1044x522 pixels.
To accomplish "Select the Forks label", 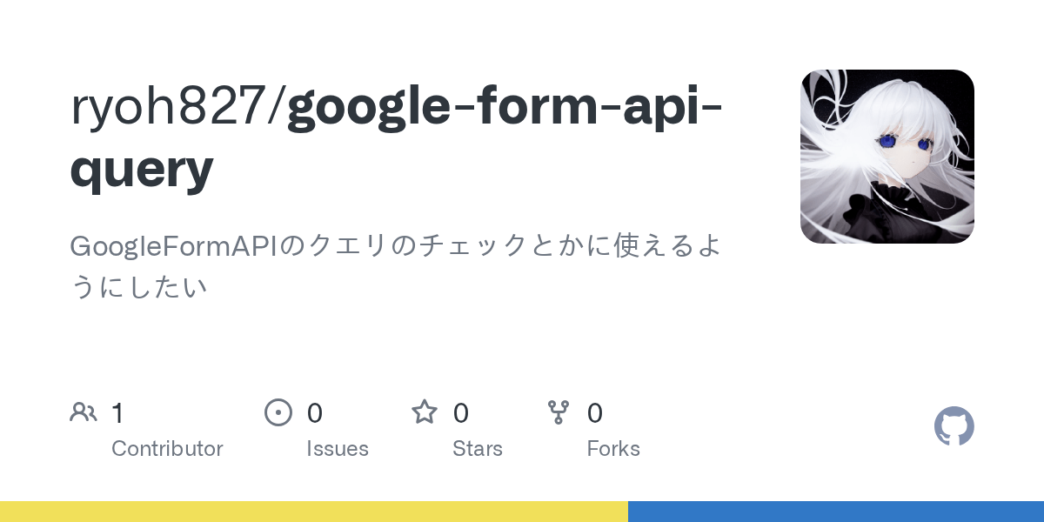I will pos(613,449).
